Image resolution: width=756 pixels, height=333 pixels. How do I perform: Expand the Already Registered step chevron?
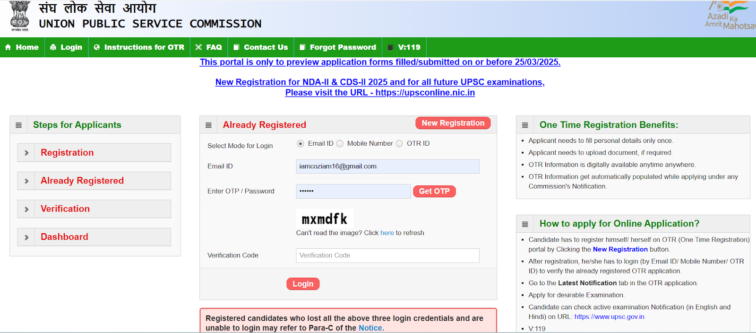[26, 181]
